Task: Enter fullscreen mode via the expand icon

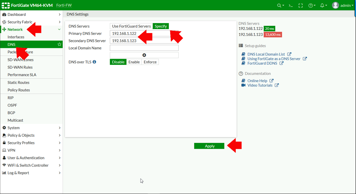Action: 301,5
